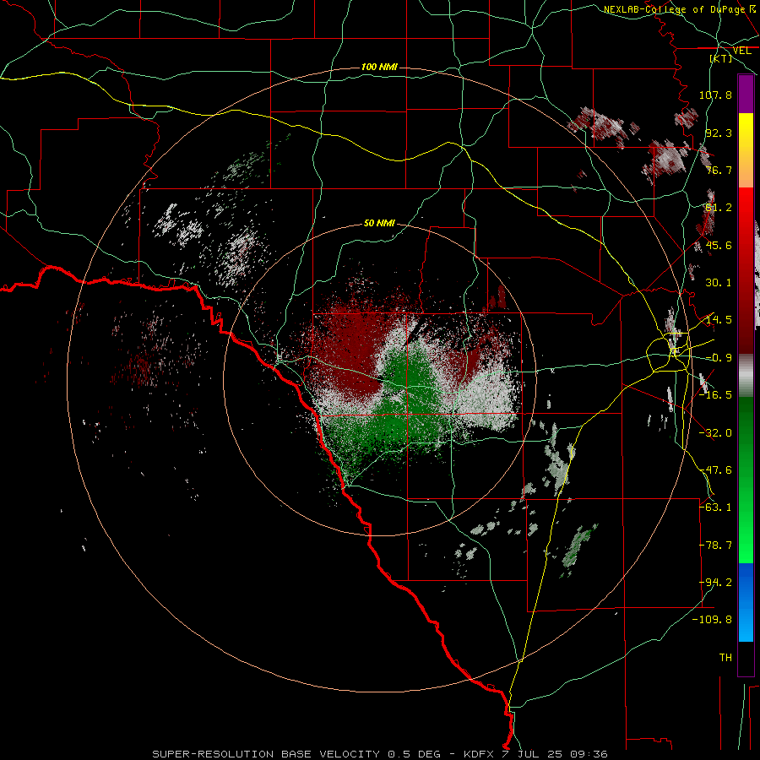Select the -0.9 legend value
Screen dimensions: 760x760
point(719,358)
